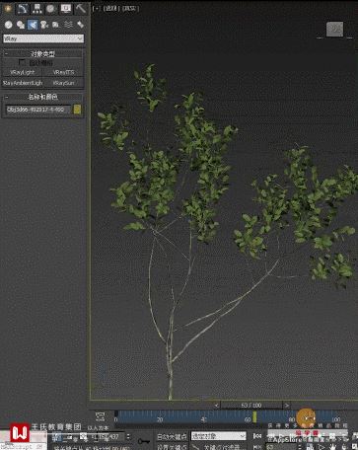Open the 真实 shading label menu

coord(130,9)
